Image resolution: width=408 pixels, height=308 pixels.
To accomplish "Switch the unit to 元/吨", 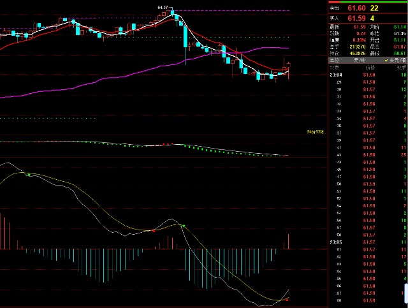I will (357, 59).
